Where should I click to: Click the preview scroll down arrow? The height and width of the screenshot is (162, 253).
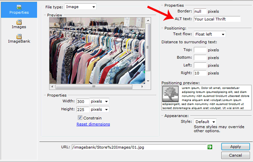[x=148, y=81]
